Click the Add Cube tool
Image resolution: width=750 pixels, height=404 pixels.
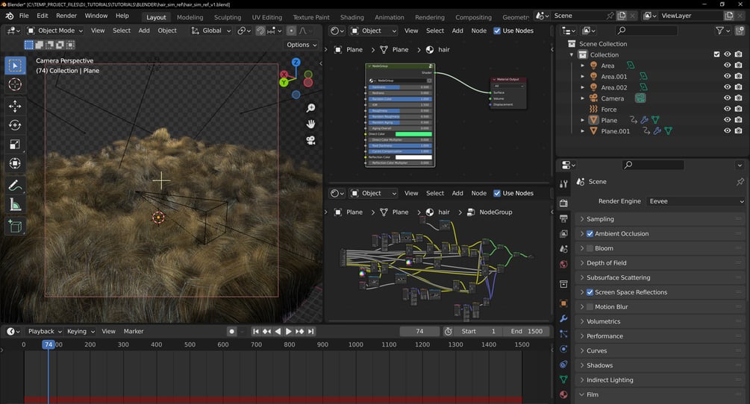(15, 225)
